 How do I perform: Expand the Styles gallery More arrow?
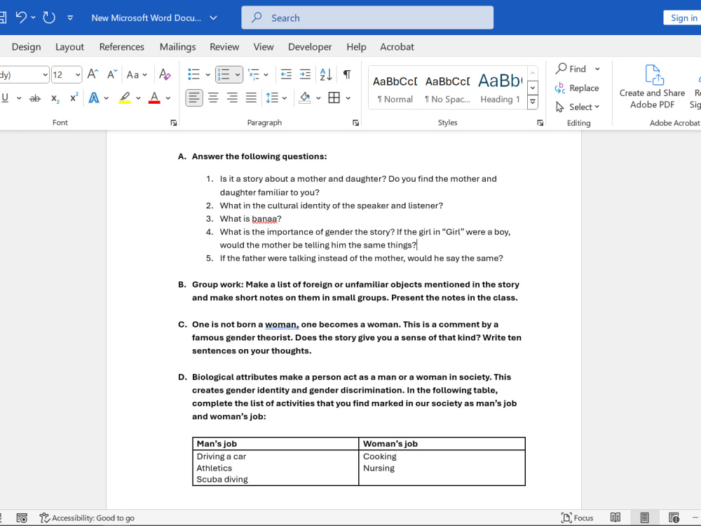tap(533, 102)
